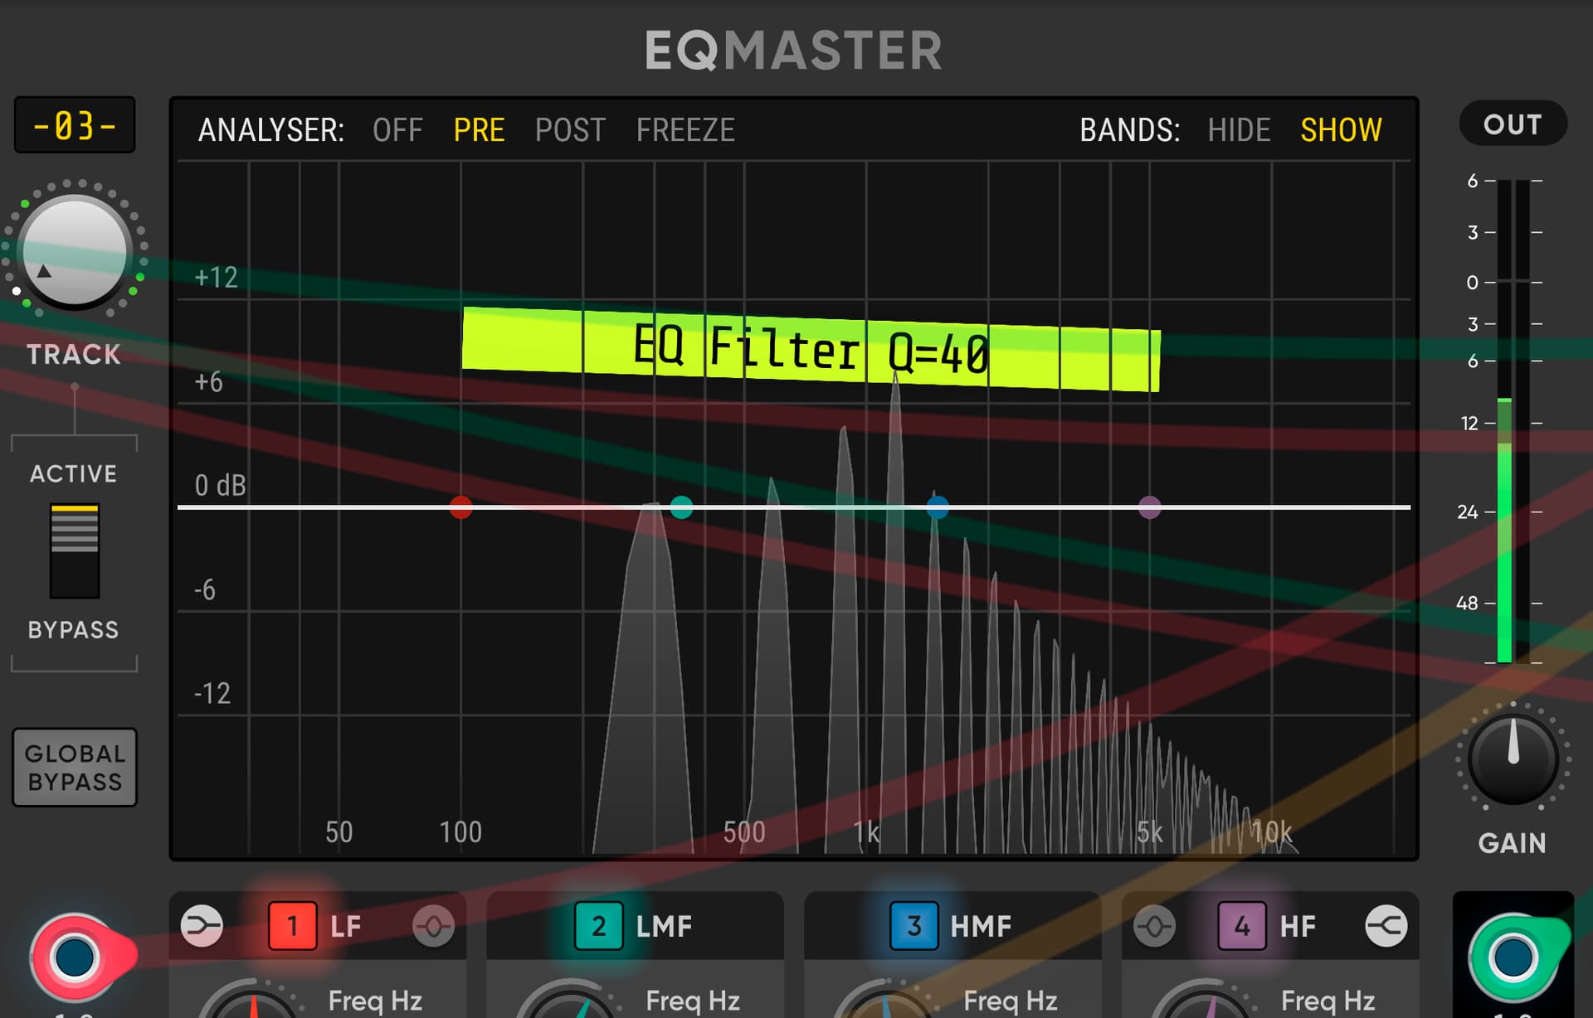1593x1018 pixels.
Task: Click the output Gain knob
Action: (1513, 759)
